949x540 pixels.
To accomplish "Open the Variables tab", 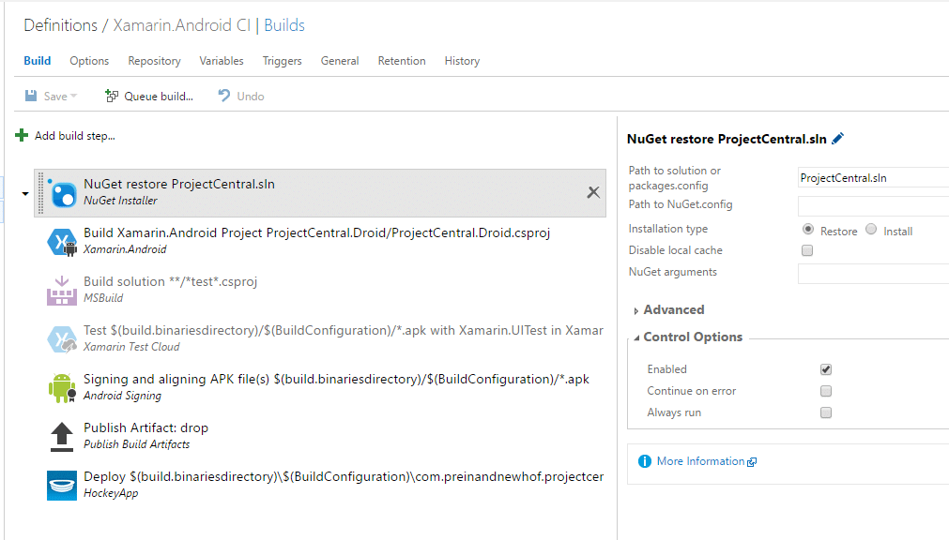I will [x=222, y=61].
